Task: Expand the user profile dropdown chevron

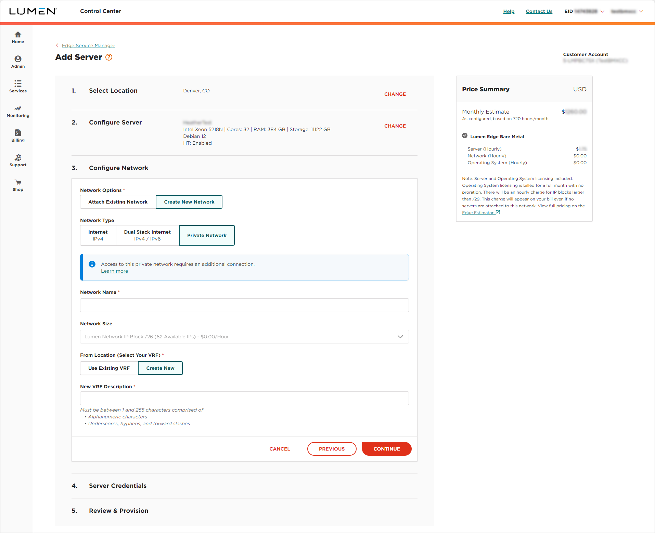Action: pyautogui.click(x=641, y=11)
